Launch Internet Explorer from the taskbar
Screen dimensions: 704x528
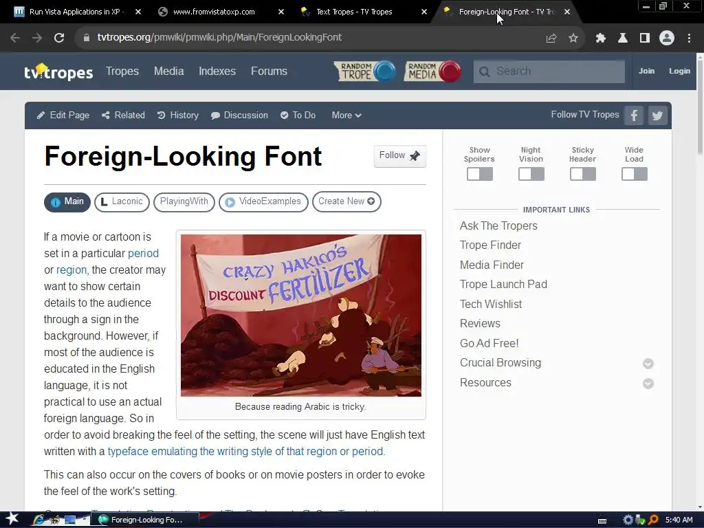[38, 520]
